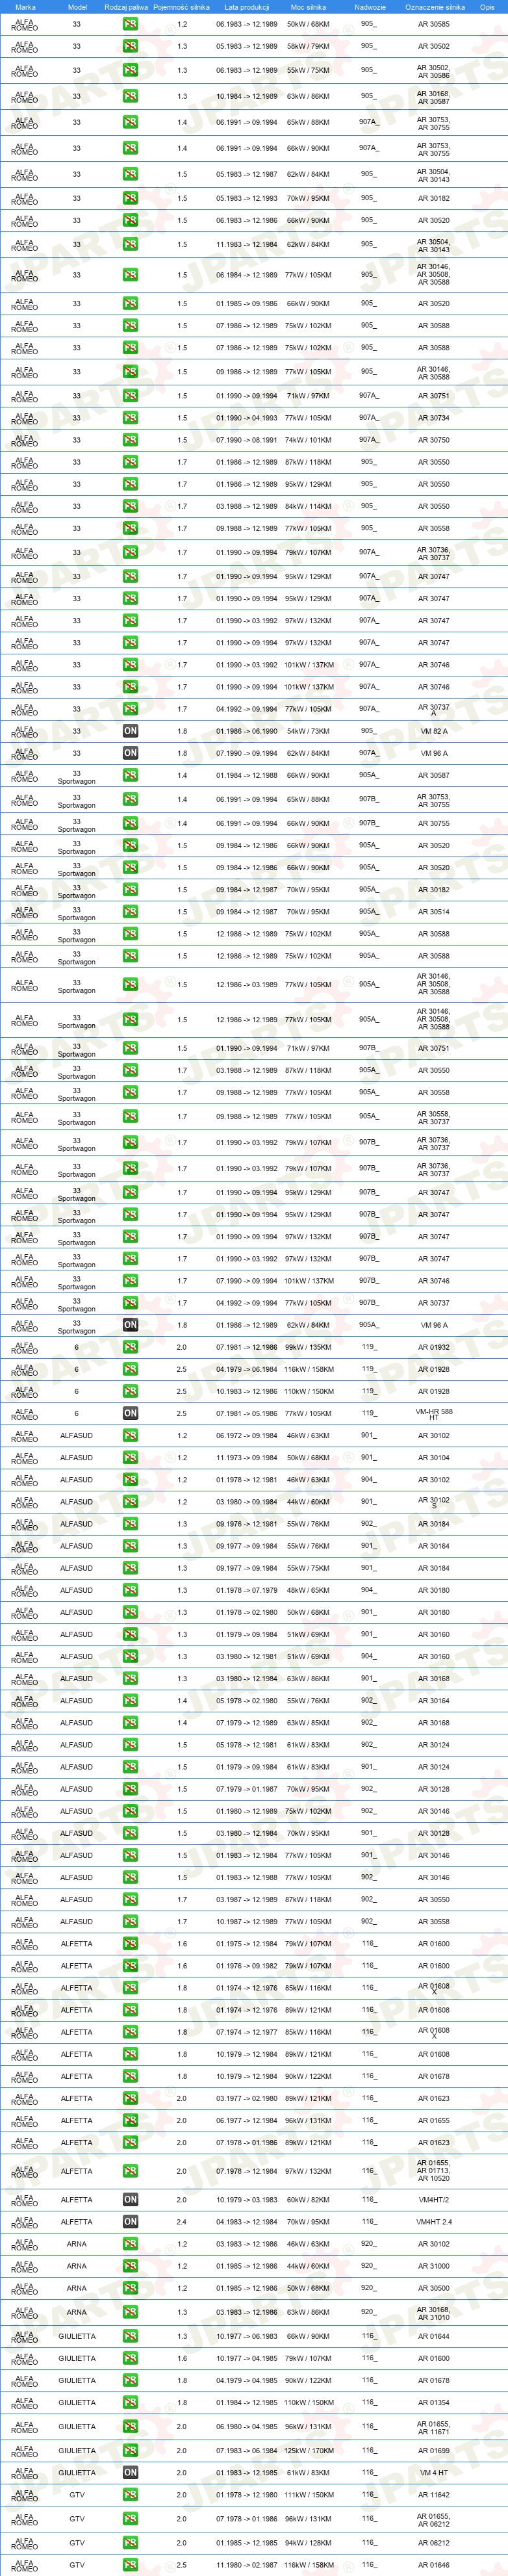
Task: Click the PB petrol icon in the ALFASUD AR 30104 row
Action: [x=130, y=1458]
